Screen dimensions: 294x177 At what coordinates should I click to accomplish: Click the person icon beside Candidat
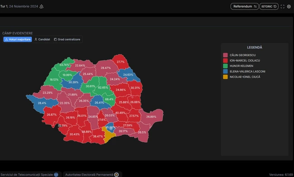(x=36, y=39)
